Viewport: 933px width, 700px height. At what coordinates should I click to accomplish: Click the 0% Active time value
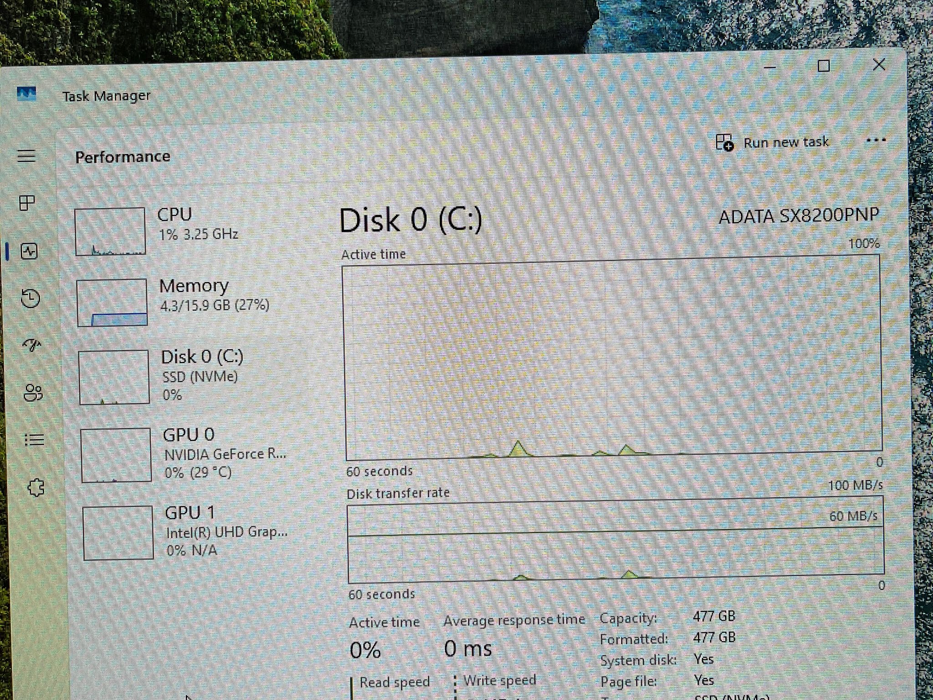coord(365,649)
